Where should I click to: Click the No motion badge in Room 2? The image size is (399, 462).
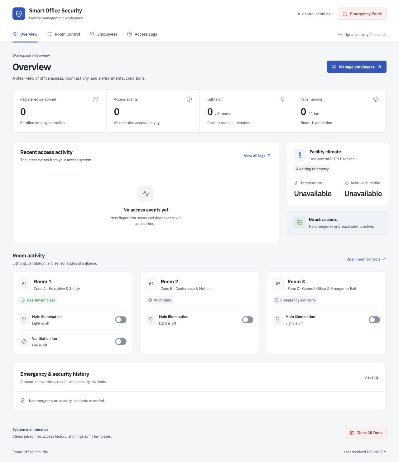pyautogui.click(x=160, y=300)
